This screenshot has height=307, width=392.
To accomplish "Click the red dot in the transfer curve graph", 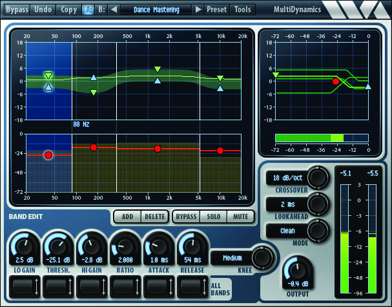I will (336, 81).
